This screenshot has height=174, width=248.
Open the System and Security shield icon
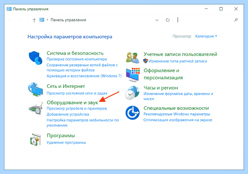tap(36, 58)
